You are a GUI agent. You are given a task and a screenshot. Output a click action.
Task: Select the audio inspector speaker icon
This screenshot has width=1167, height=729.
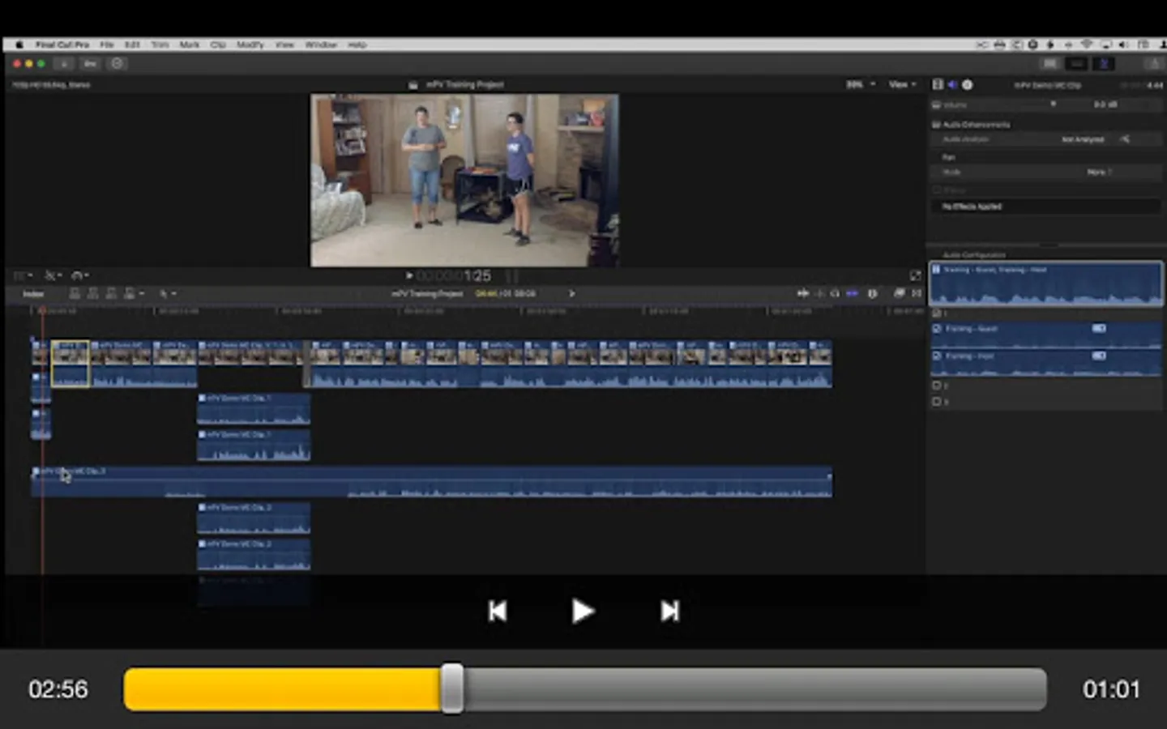pos(952,84)
